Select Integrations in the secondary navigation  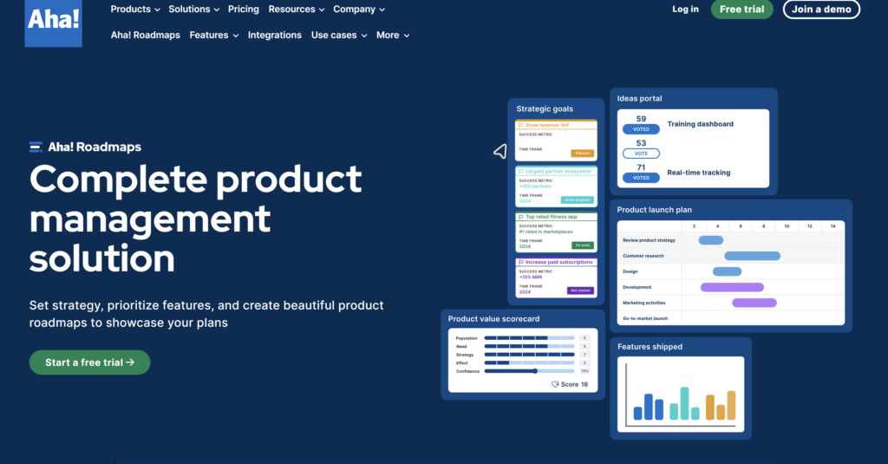click(x=274, y=36)
